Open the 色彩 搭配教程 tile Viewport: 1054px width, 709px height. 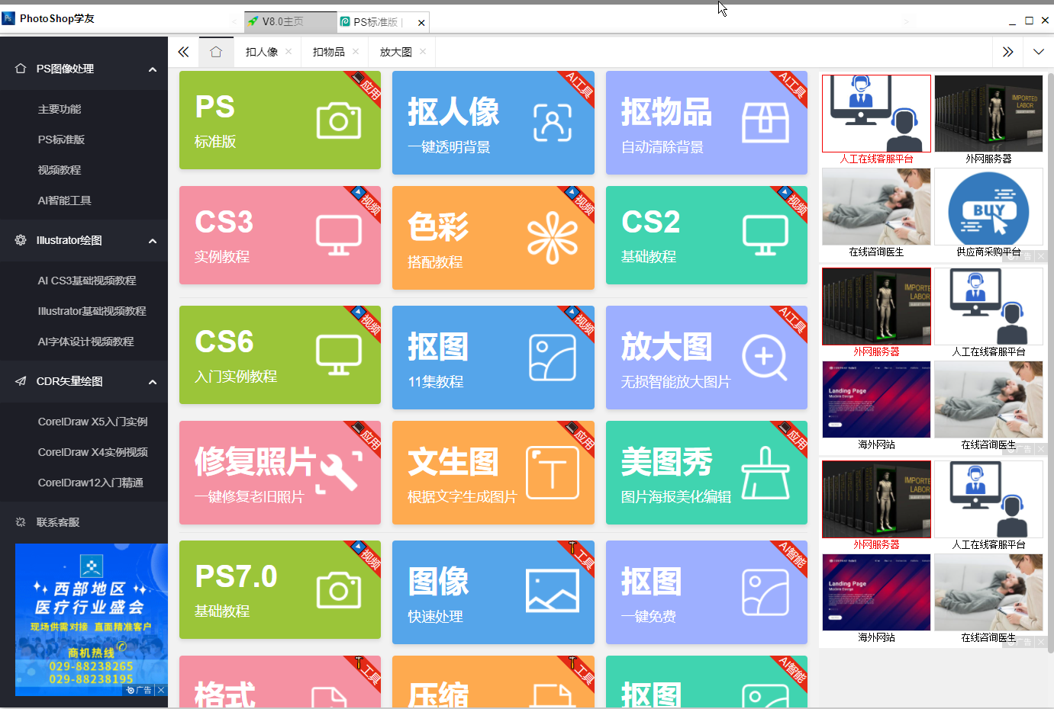[493, 238]
